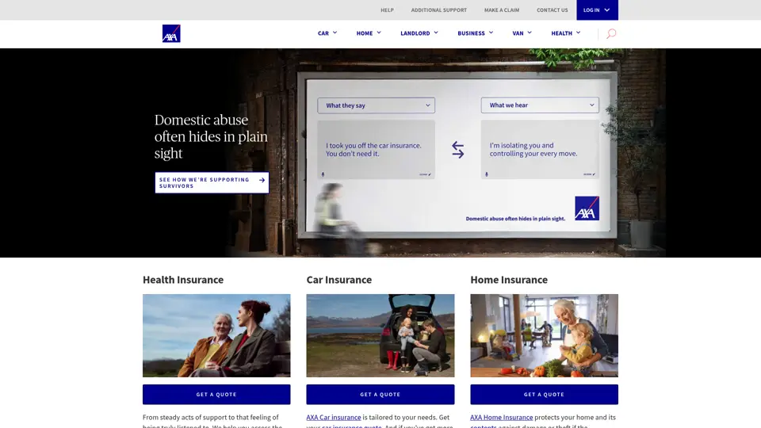Click the Home Insurance kitchen photo
Viewport: 761px width, 428px height.
[x=544, y=335]
